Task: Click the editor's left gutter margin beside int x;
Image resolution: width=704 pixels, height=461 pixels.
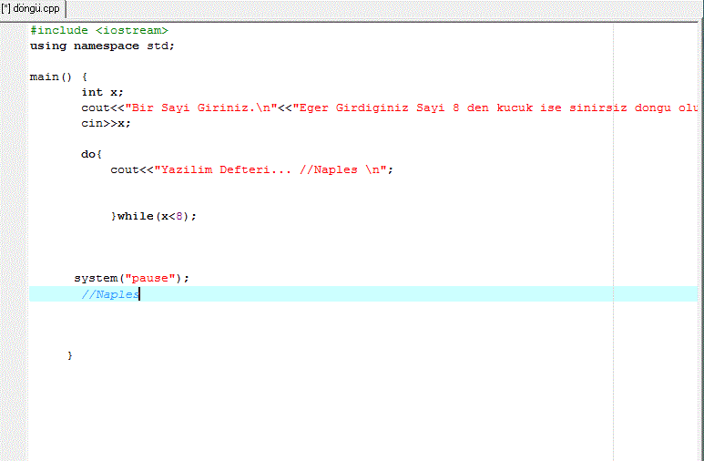Action: point(14,92)
